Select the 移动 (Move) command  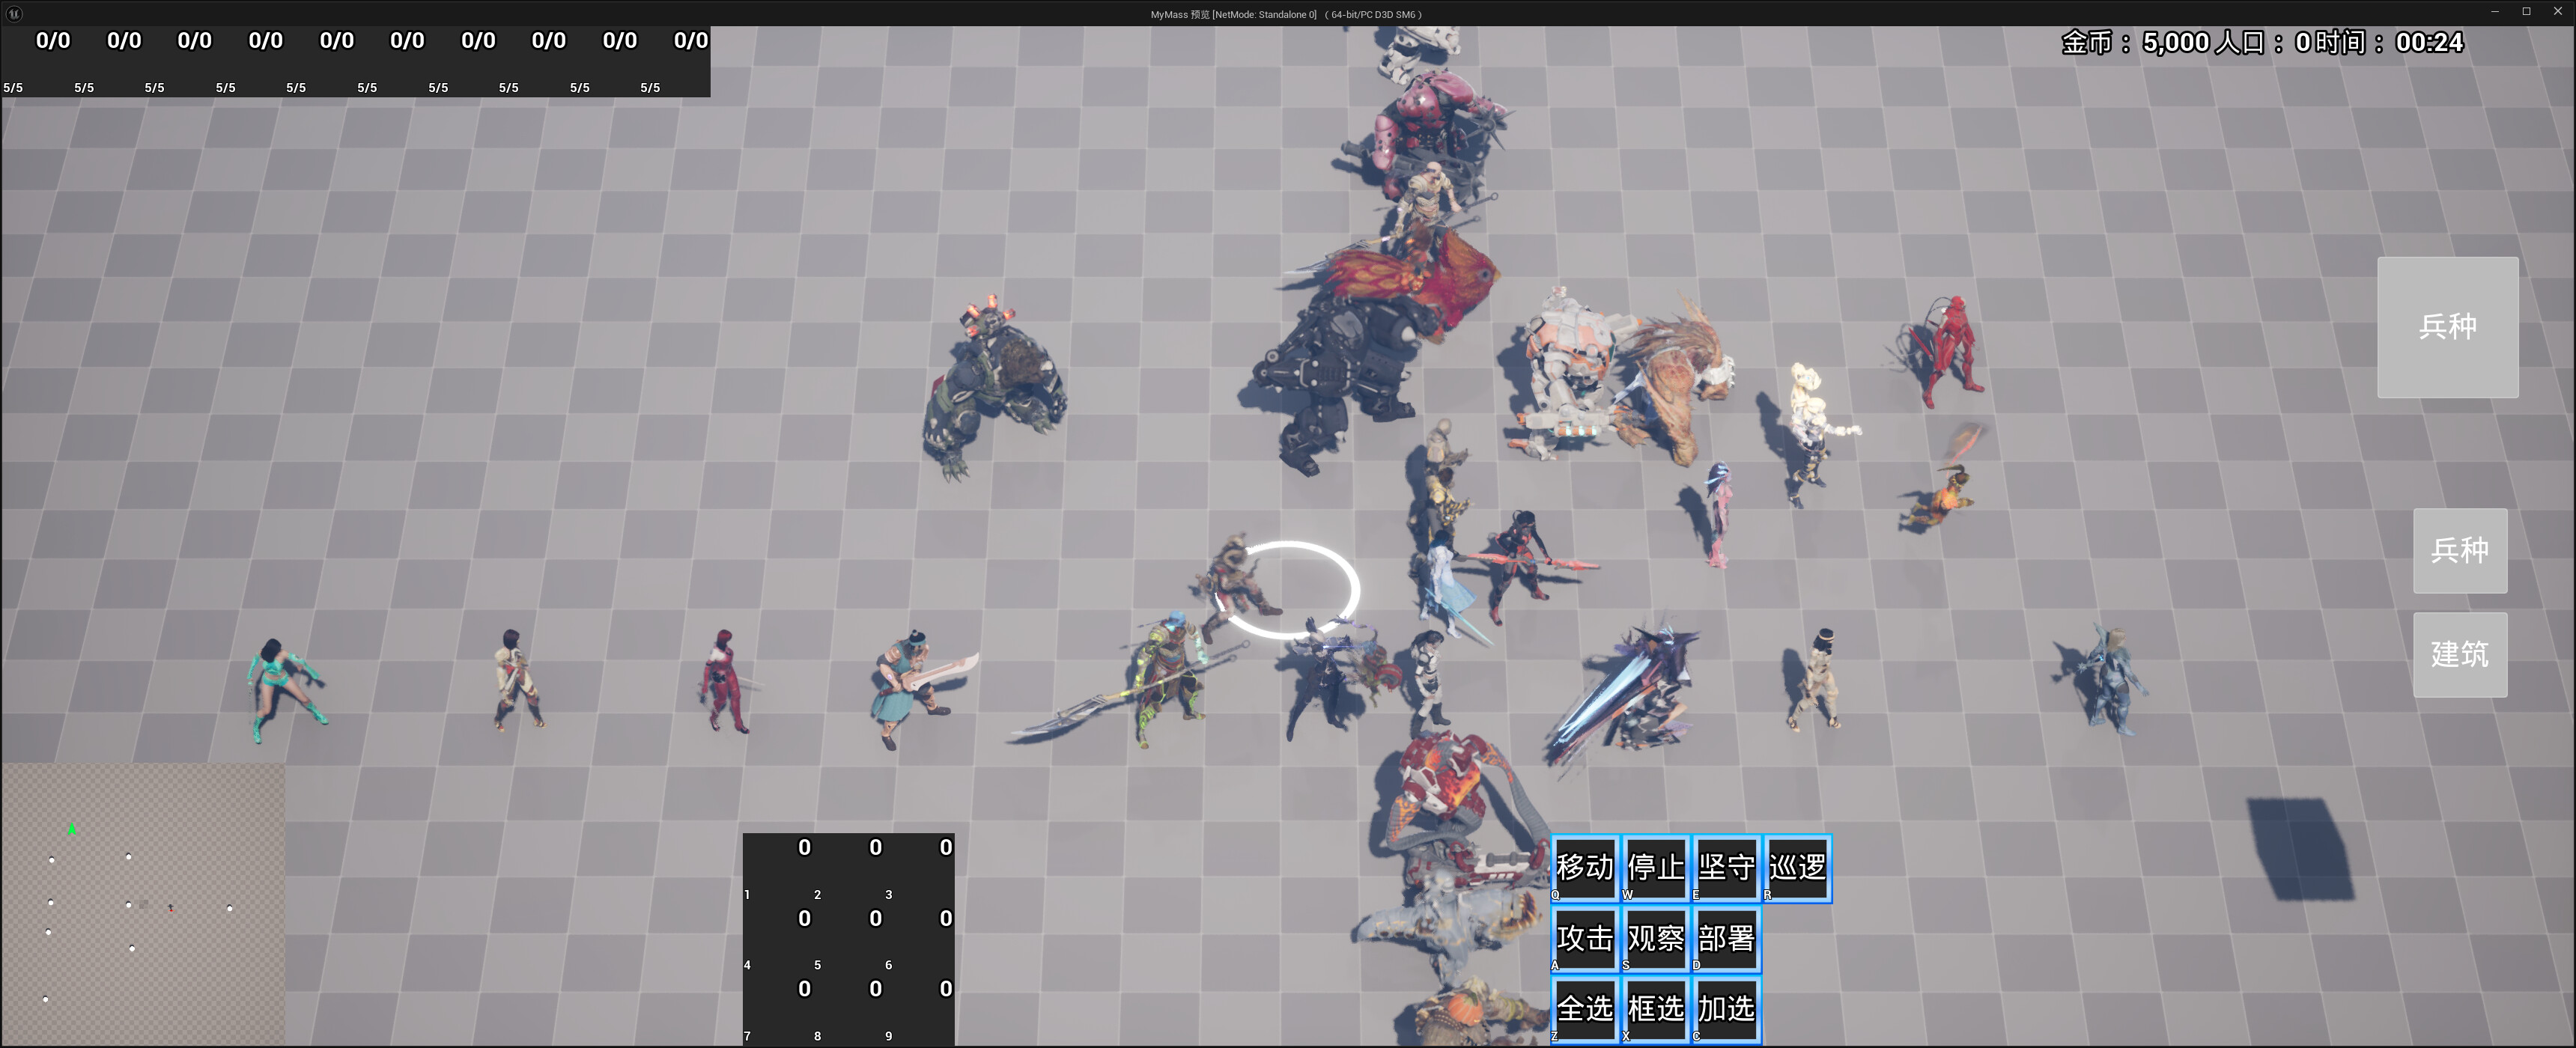(x=1585, y=868)
